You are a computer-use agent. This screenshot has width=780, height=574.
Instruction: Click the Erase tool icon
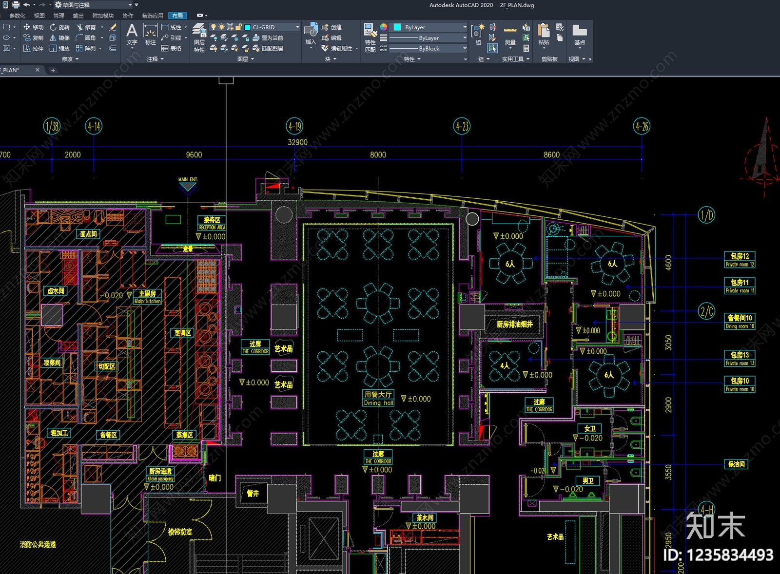113,27
